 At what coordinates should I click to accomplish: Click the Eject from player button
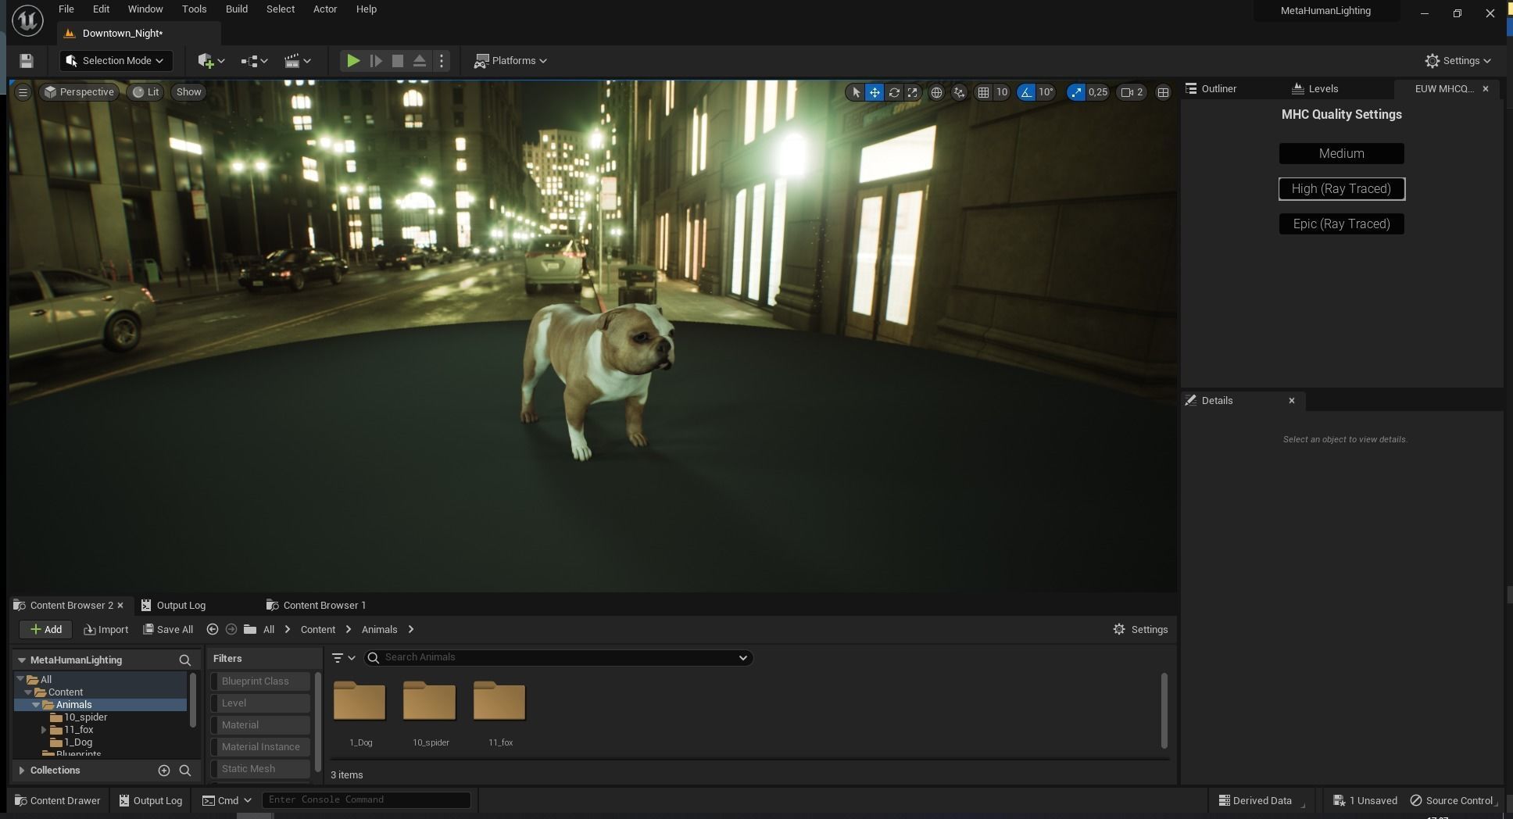click(420, 61)
